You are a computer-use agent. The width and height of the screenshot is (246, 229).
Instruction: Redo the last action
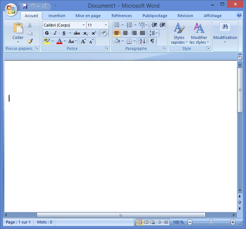point(44,6)
